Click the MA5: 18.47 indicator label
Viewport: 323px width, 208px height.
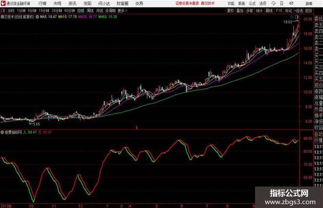48,17
